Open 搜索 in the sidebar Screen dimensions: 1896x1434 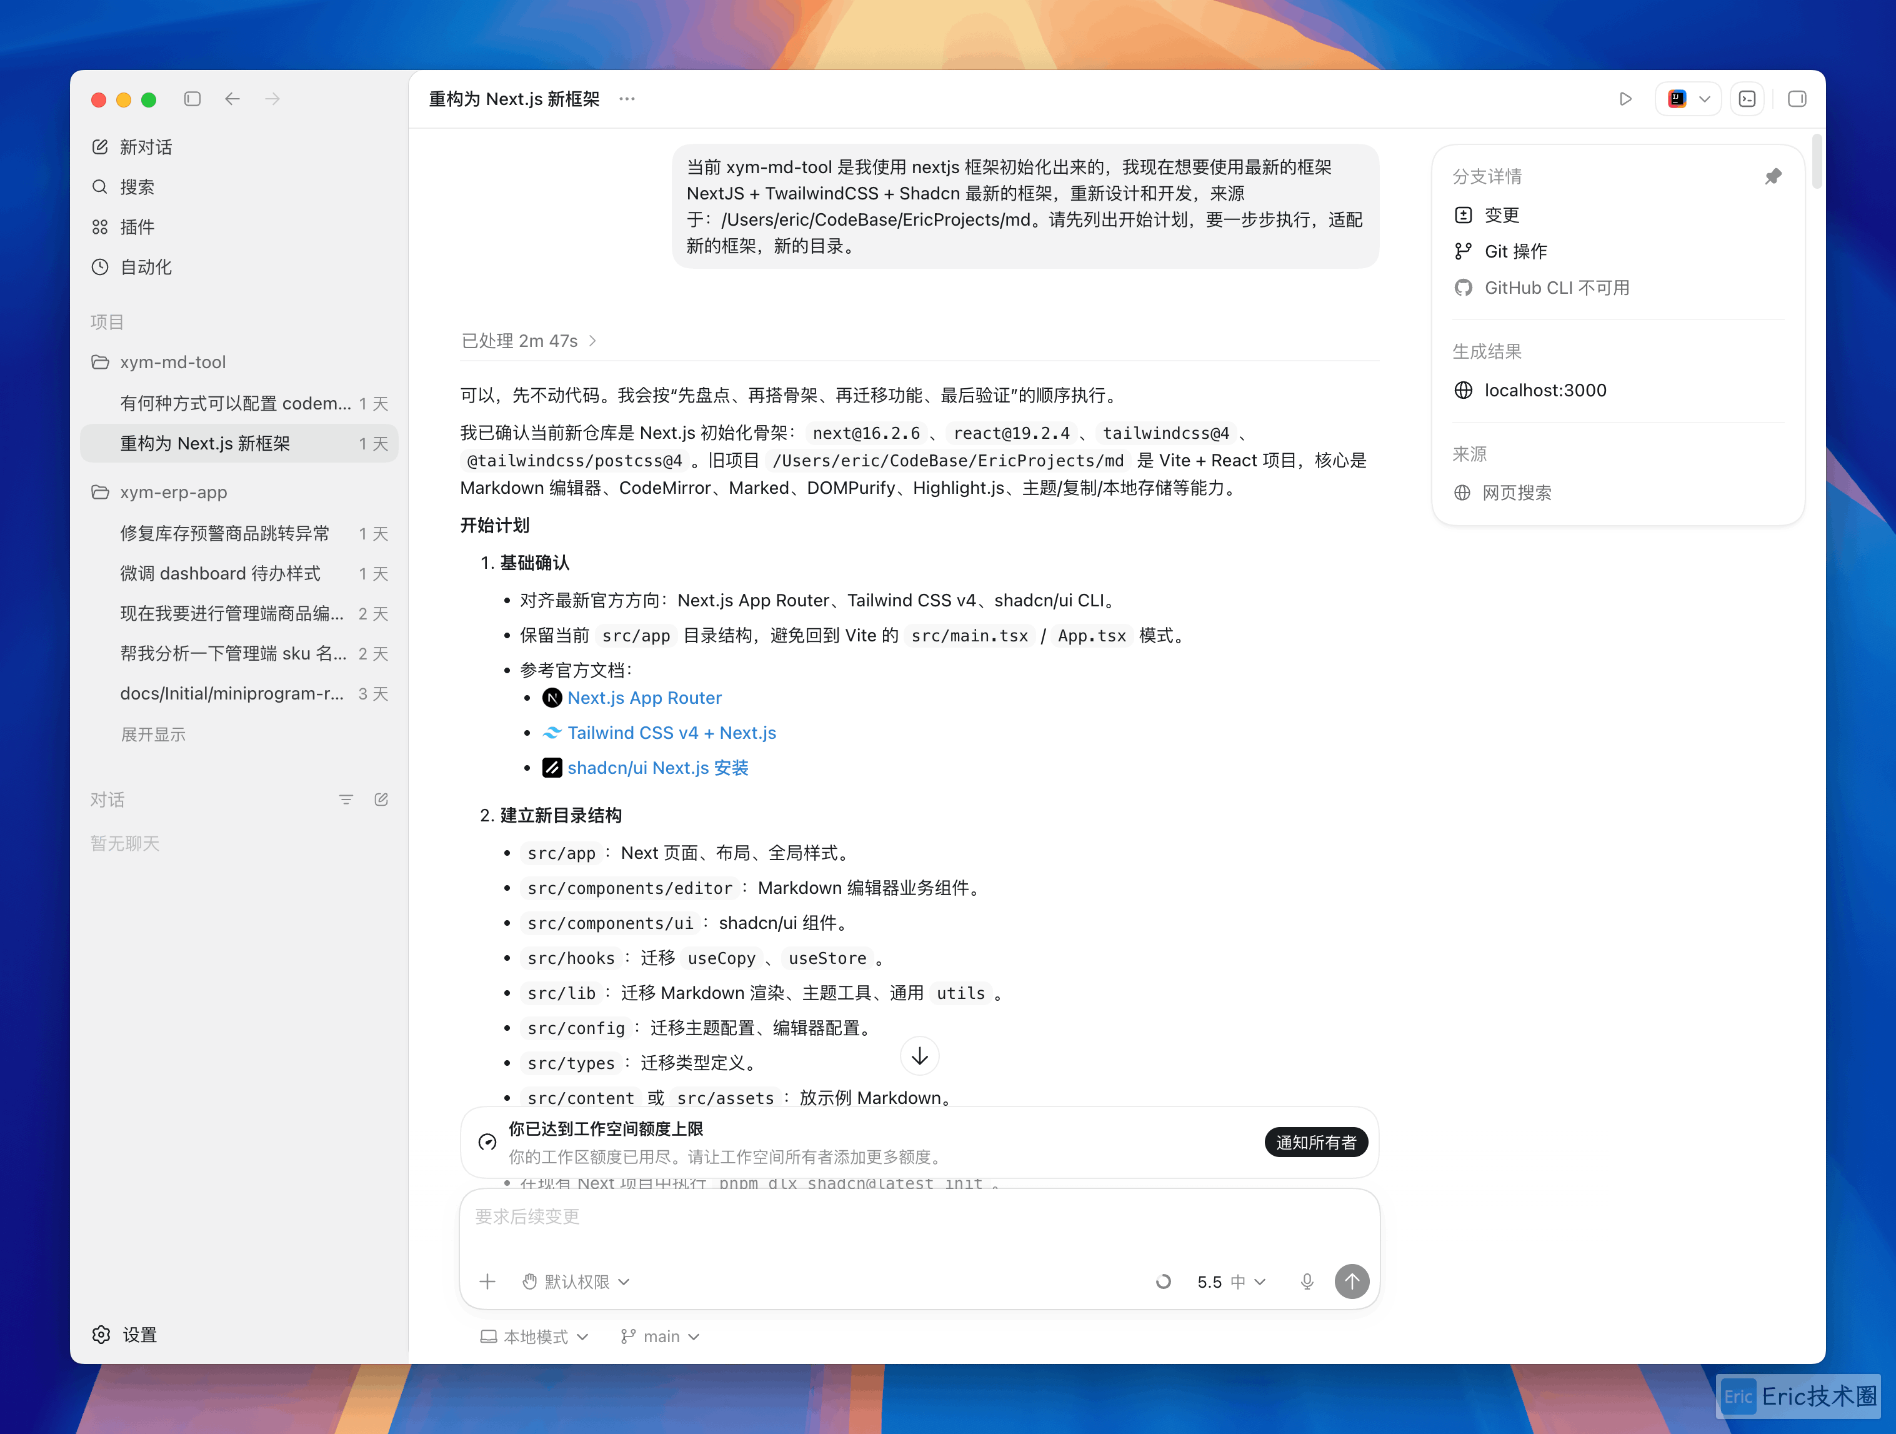point(238,187)
